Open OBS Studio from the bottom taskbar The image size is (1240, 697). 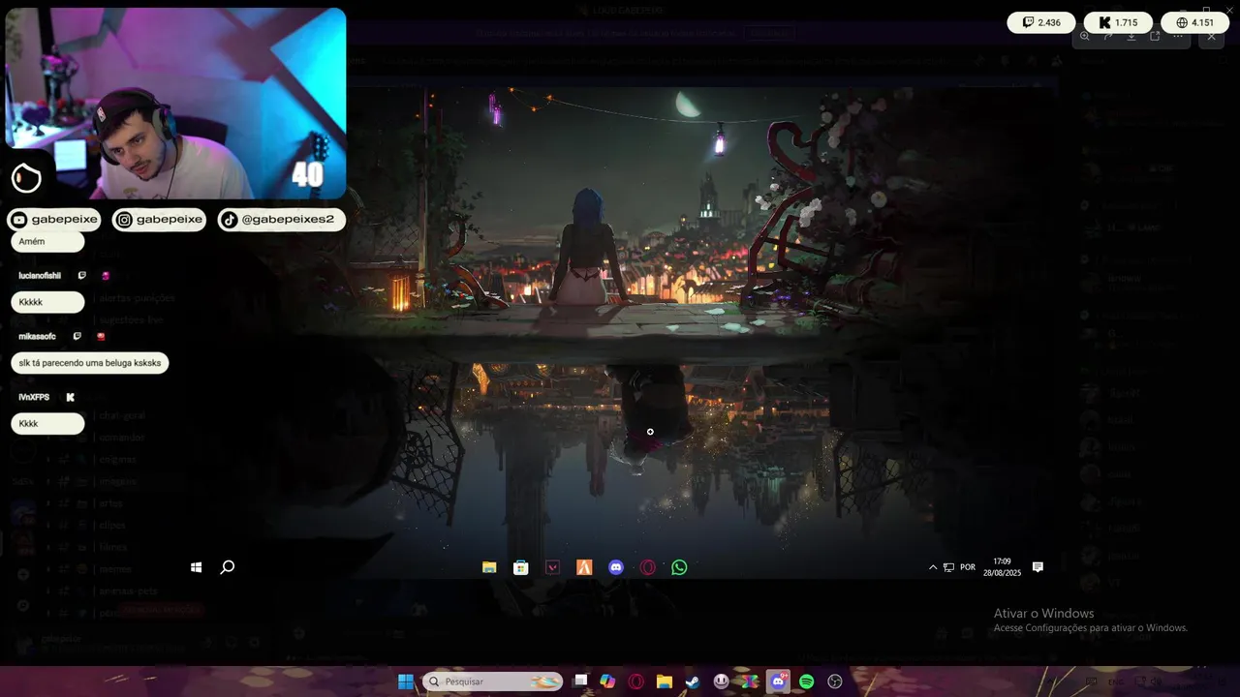pyautogui.click(x=835, y=682)
